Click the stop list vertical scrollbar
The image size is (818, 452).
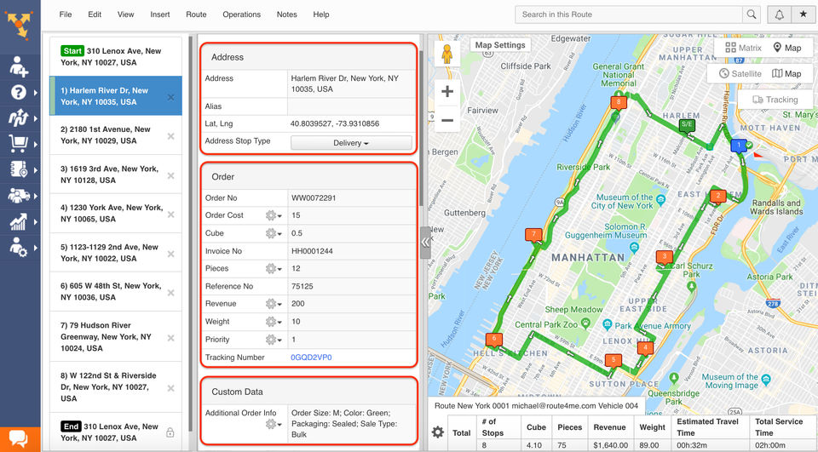(190, 233)
